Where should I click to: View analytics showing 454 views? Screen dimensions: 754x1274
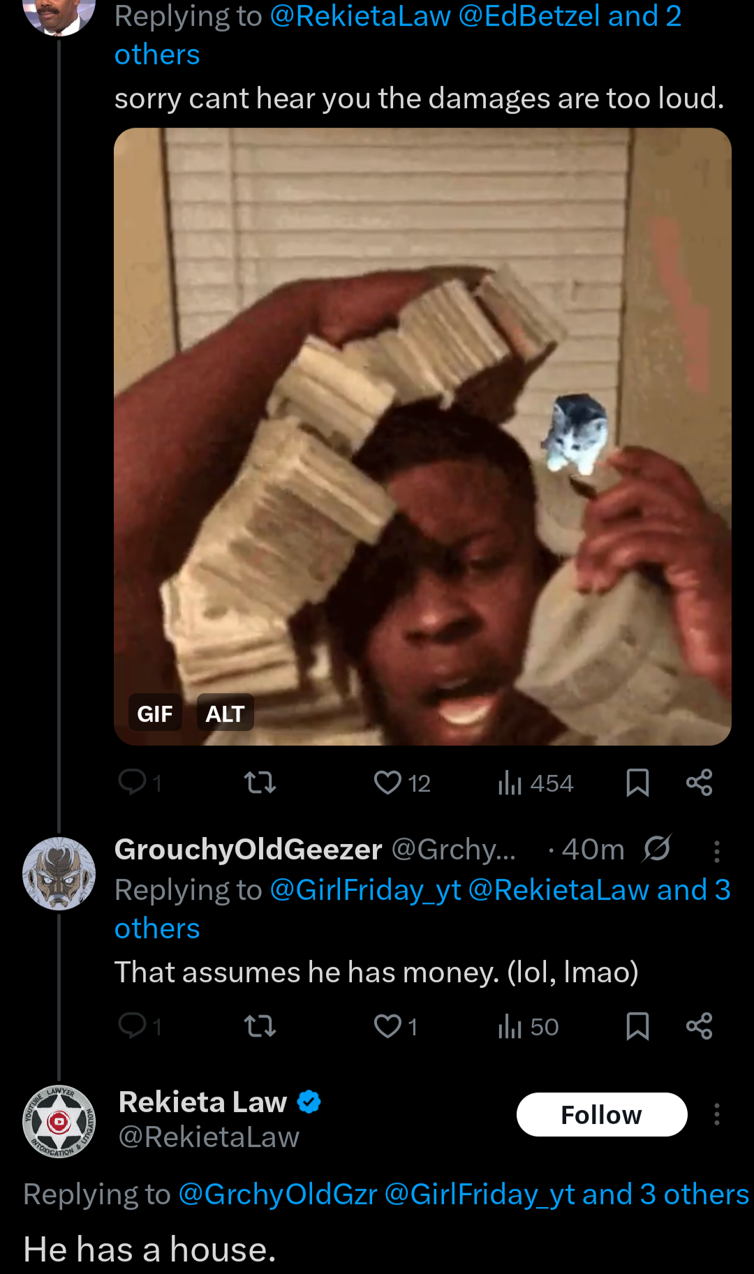(x=535, y=783)
